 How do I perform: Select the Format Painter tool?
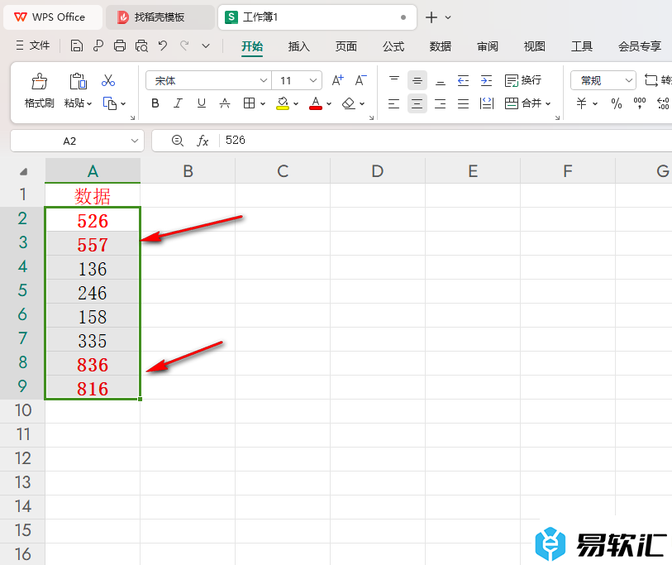[39, 90]
